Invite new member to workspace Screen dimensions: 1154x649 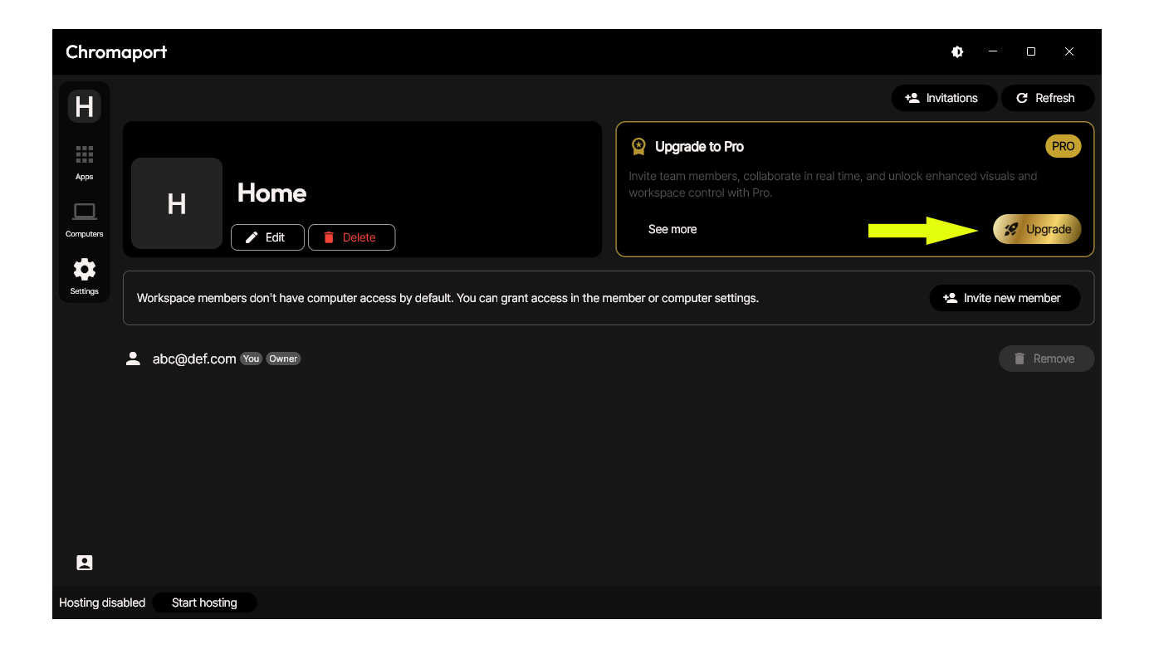[x=1004, y=298]
